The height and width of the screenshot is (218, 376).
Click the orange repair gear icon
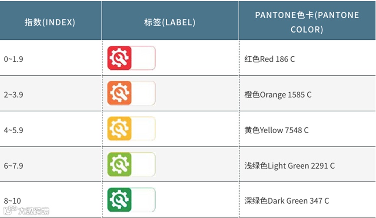(120, 93)
